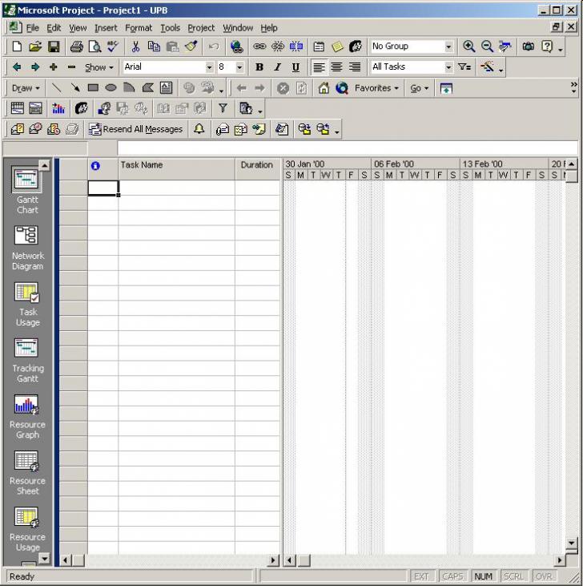583x586 pixels.
Task: Click task table horizontal scroll right arrow
Action: 273,560
